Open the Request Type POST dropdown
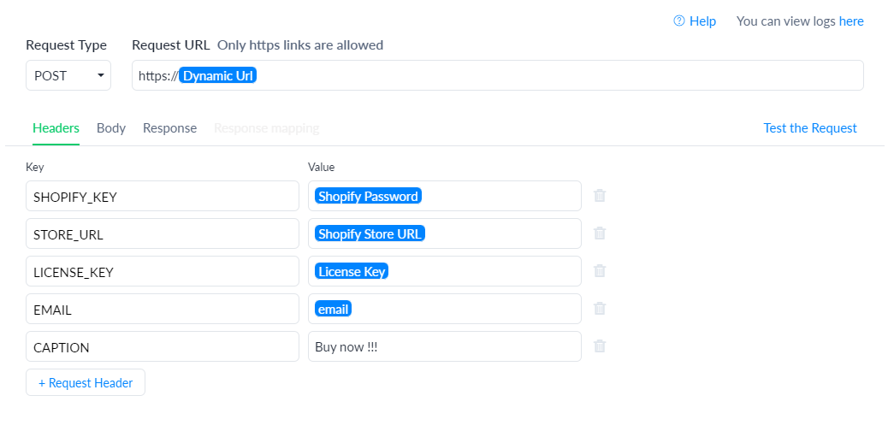The height and width of the screenshot is (443, 888). (x=68, y=75)
